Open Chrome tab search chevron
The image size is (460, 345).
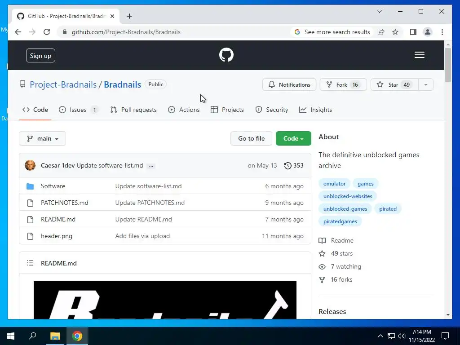[379, 11]
